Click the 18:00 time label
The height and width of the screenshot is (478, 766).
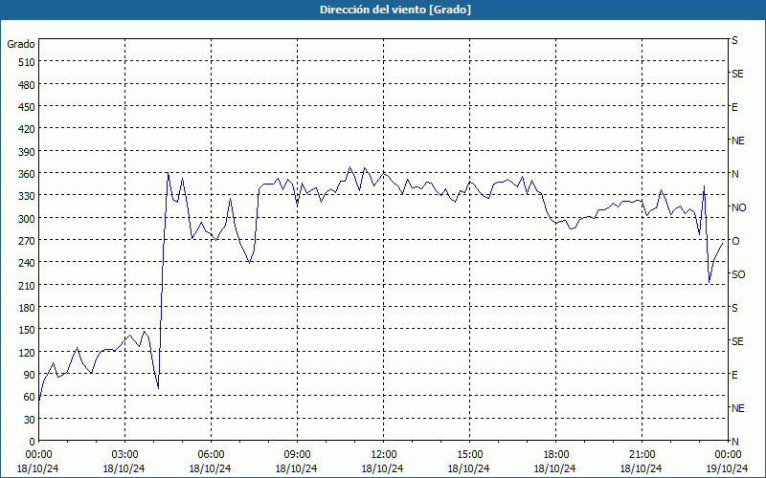[555, 454]
